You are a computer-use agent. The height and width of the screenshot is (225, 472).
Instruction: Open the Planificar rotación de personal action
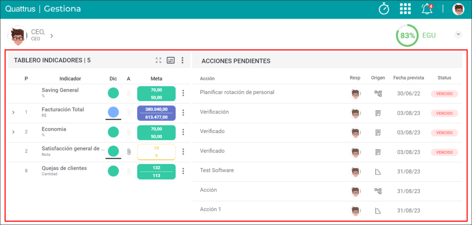(237, 92)
